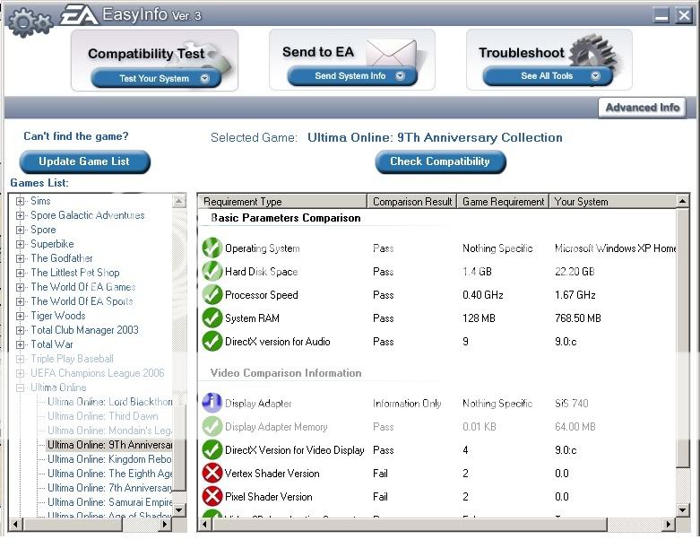This screenshot has width=700, height=557.
Task: Click the 1.67 GHz processor value
Action: [x=575, y=295]
